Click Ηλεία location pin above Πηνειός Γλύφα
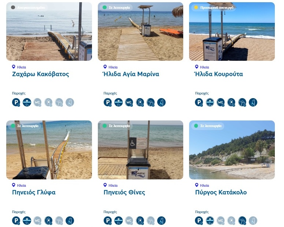 pos(14,185)
